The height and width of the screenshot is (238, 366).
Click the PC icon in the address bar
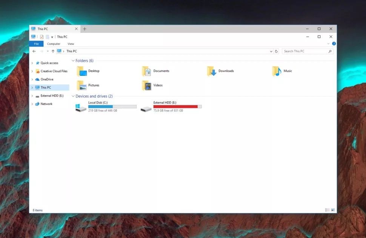tap(59, 51)
